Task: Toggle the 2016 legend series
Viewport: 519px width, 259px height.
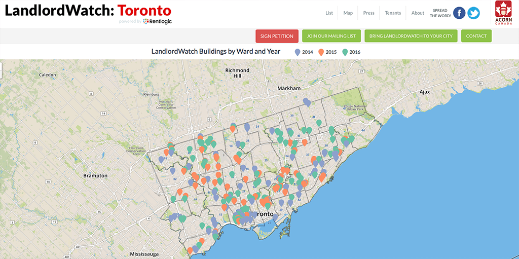Action: point(351,52)
